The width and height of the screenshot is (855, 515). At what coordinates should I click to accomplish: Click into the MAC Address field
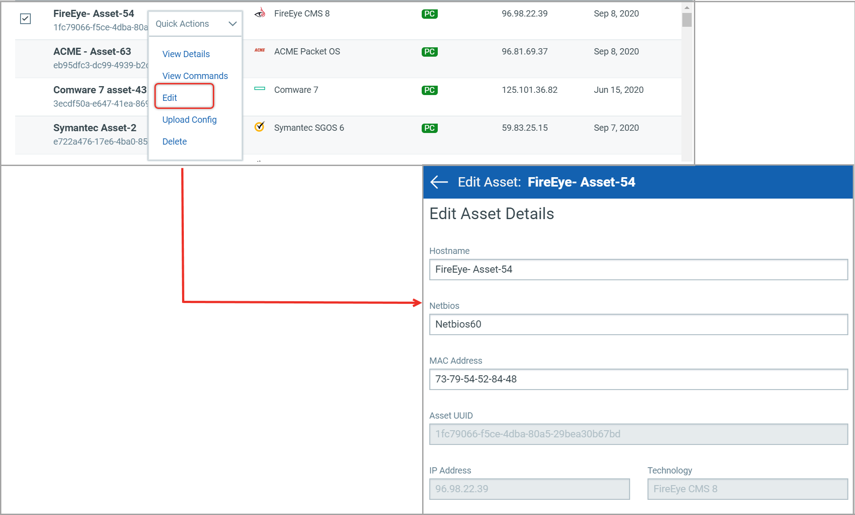click(x=638, y=379)
